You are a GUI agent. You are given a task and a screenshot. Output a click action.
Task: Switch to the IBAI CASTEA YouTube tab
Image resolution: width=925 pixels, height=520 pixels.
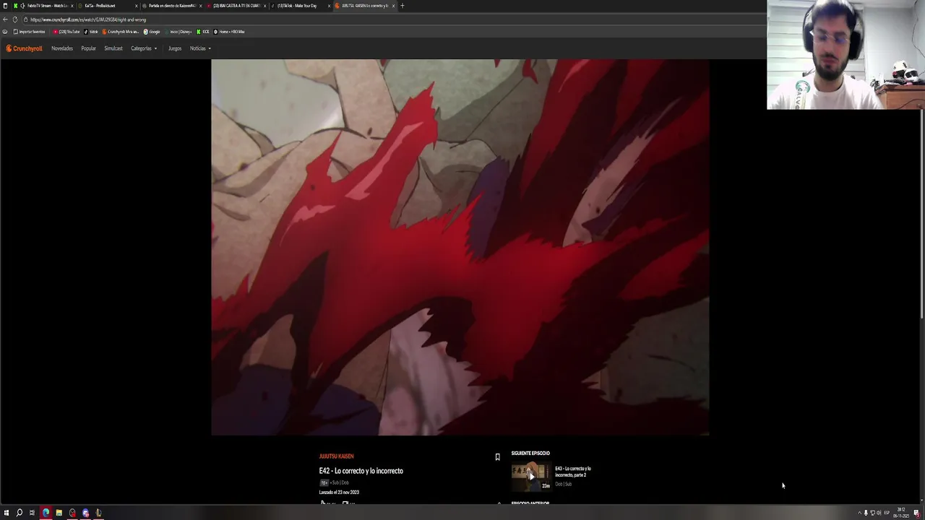tap(236, 6)
